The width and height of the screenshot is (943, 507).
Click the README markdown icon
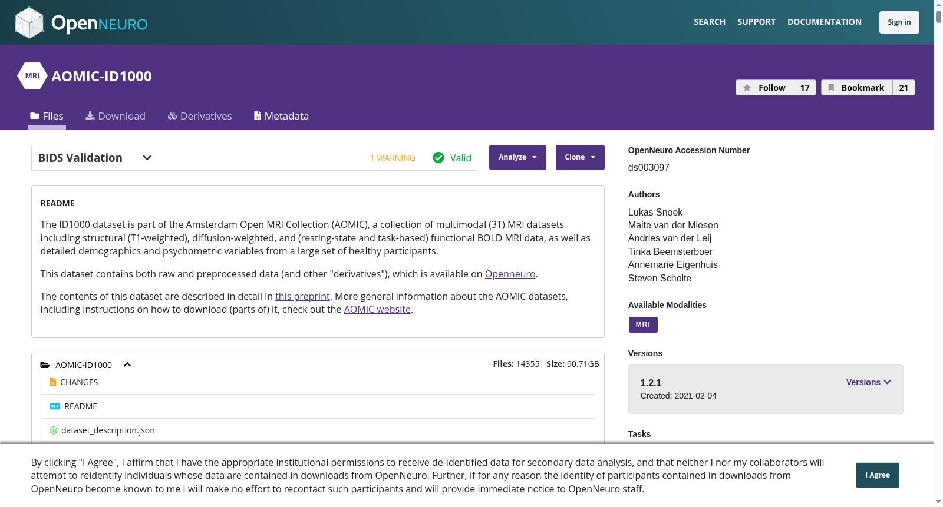55,406
